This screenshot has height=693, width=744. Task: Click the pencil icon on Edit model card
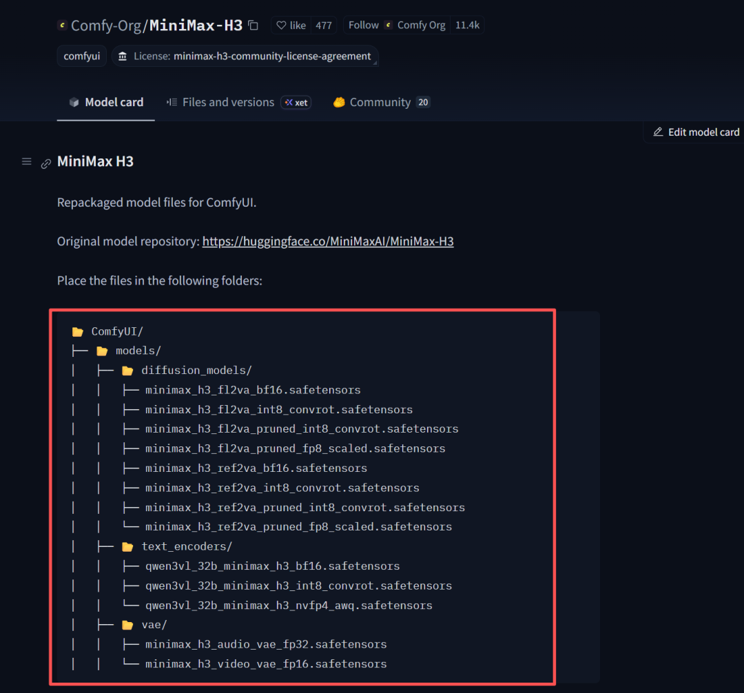[x=658, y=132]
